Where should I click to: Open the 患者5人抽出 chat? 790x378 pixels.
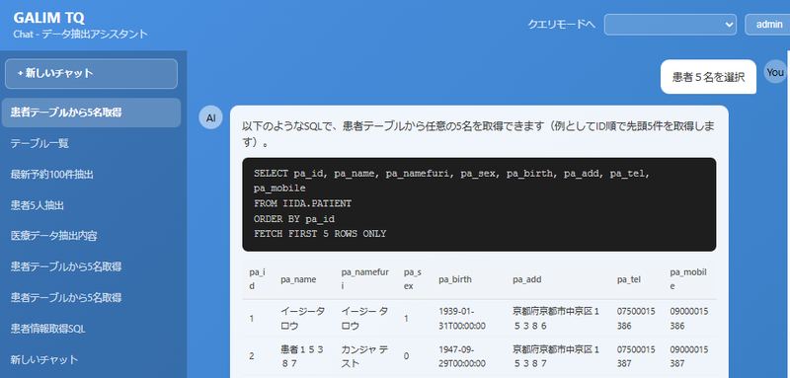pyautogui.click(x=91, y=205)
